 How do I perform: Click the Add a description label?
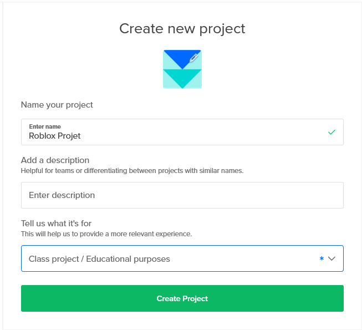[55, 160]
